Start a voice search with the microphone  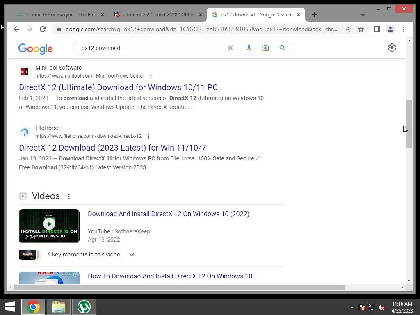click(249, 48)
